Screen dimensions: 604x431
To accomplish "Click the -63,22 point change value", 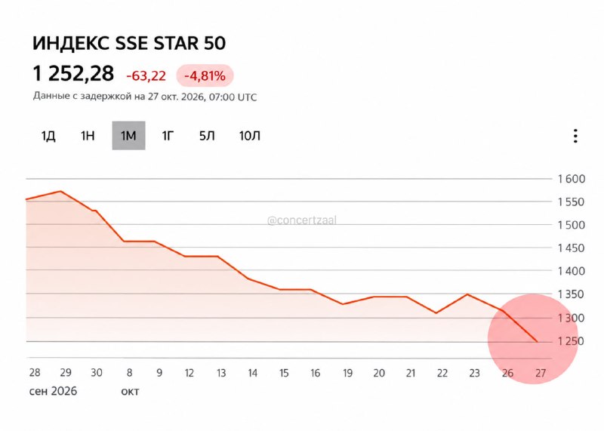I will (x=146, y=76).
